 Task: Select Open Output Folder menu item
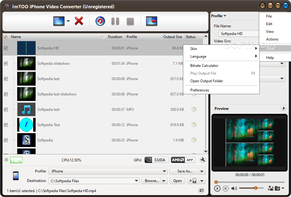(x=221, y=81)
